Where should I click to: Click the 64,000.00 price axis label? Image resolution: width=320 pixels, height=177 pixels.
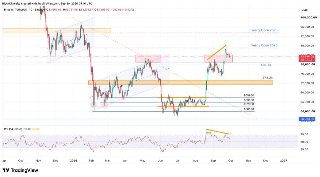(x=307, y=102)
